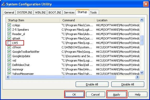Uncheck the ctfmon startup item

tap(9, 47)
